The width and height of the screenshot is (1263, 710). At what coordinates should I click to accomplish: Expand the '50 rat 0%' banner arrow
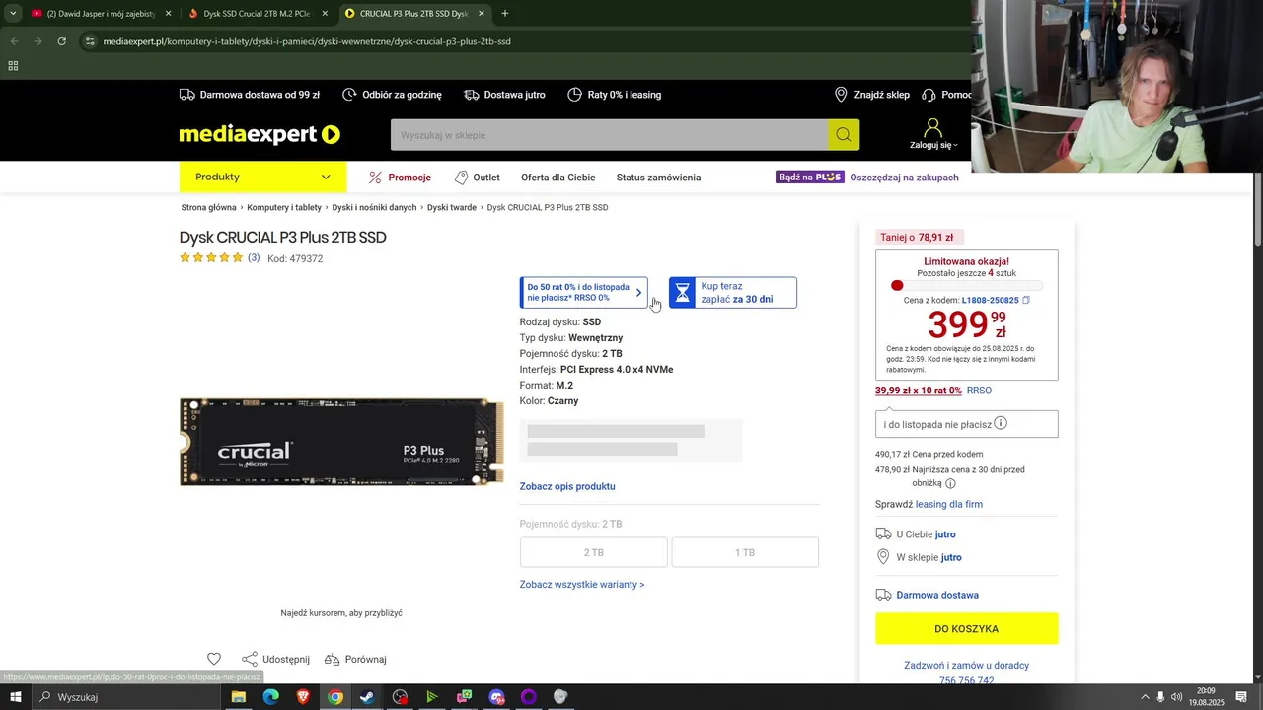tap(638, 293)
